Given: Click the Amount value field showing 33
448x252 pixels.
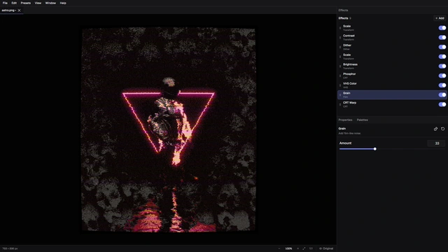Looking at the screenshot, I should 437,143.
